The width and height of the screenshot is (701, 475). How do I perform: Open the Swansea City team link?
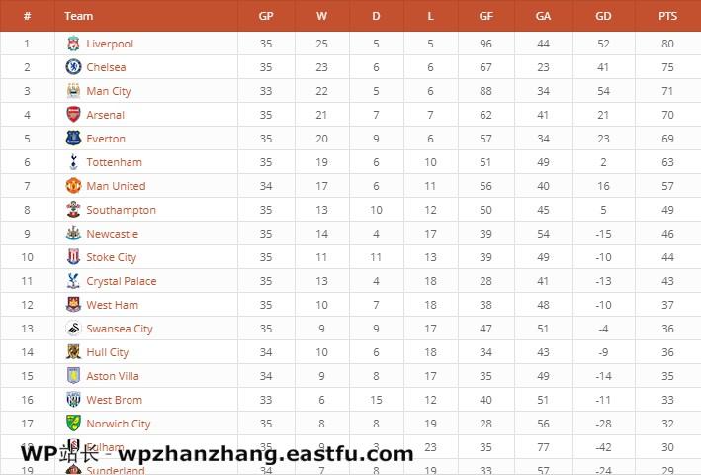point(119,329)
